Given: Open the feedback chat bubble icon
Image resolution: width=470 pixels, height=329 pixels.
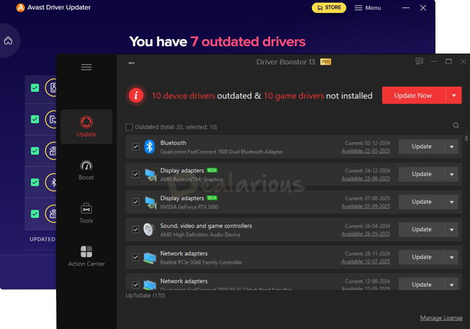Looking at the screenshot, I should click(x=419, y=62).
